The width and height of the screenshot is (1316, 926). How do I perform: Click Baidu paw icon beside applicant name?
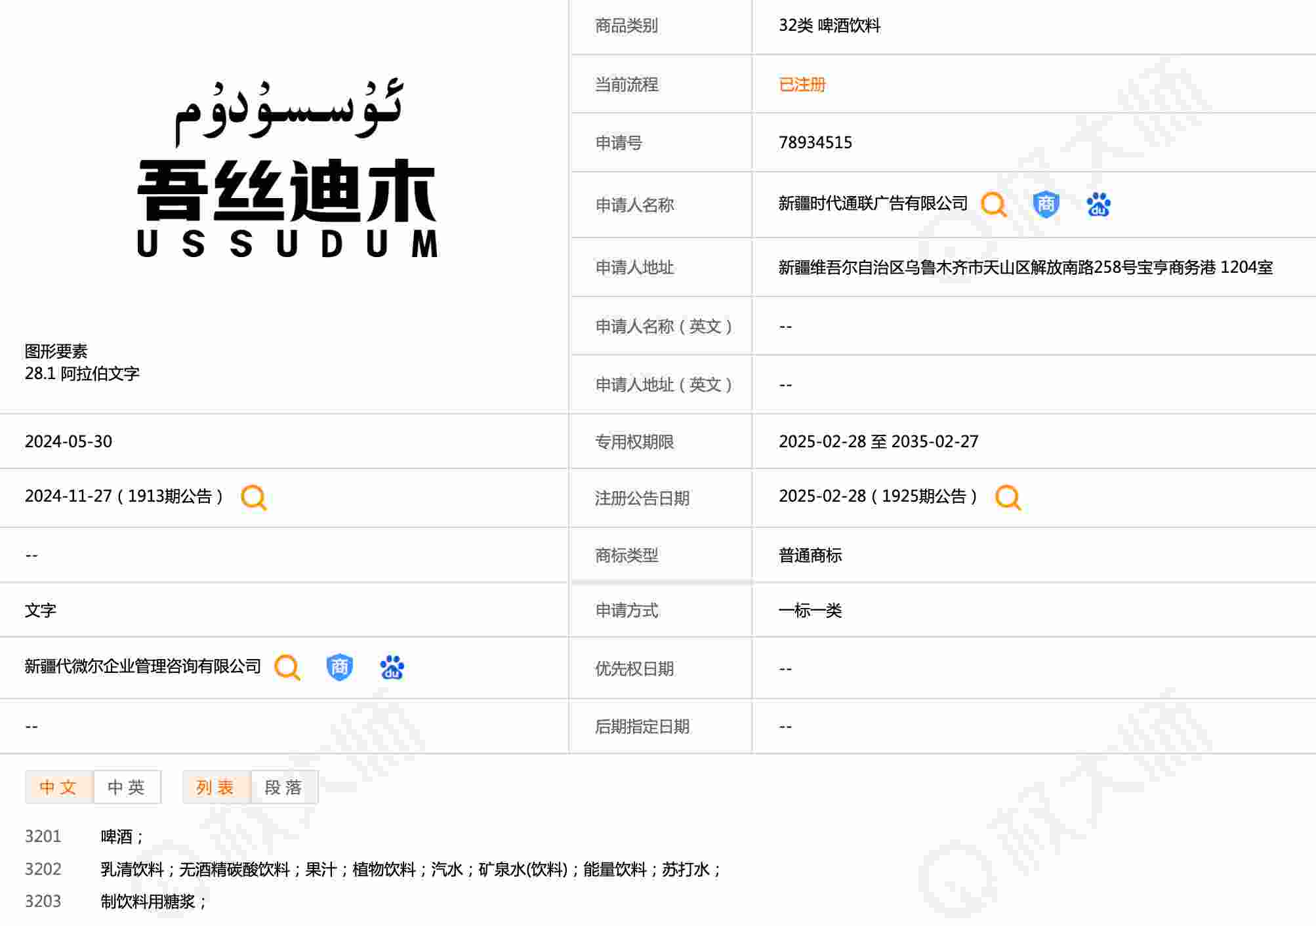(x=1098, y=205)
